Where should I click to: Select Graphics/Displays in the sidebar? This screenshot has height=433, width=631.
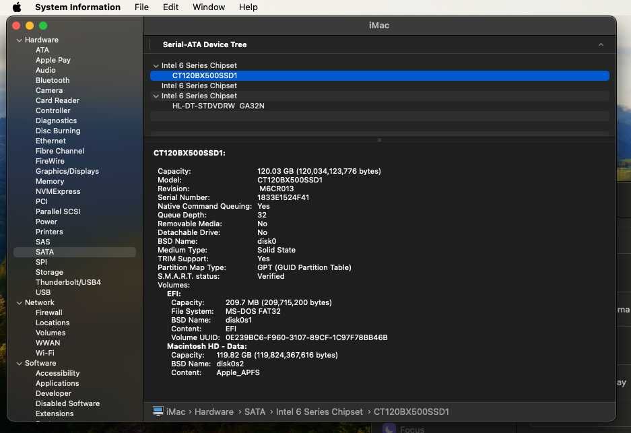pyautogui.click(x=67, y=171)
